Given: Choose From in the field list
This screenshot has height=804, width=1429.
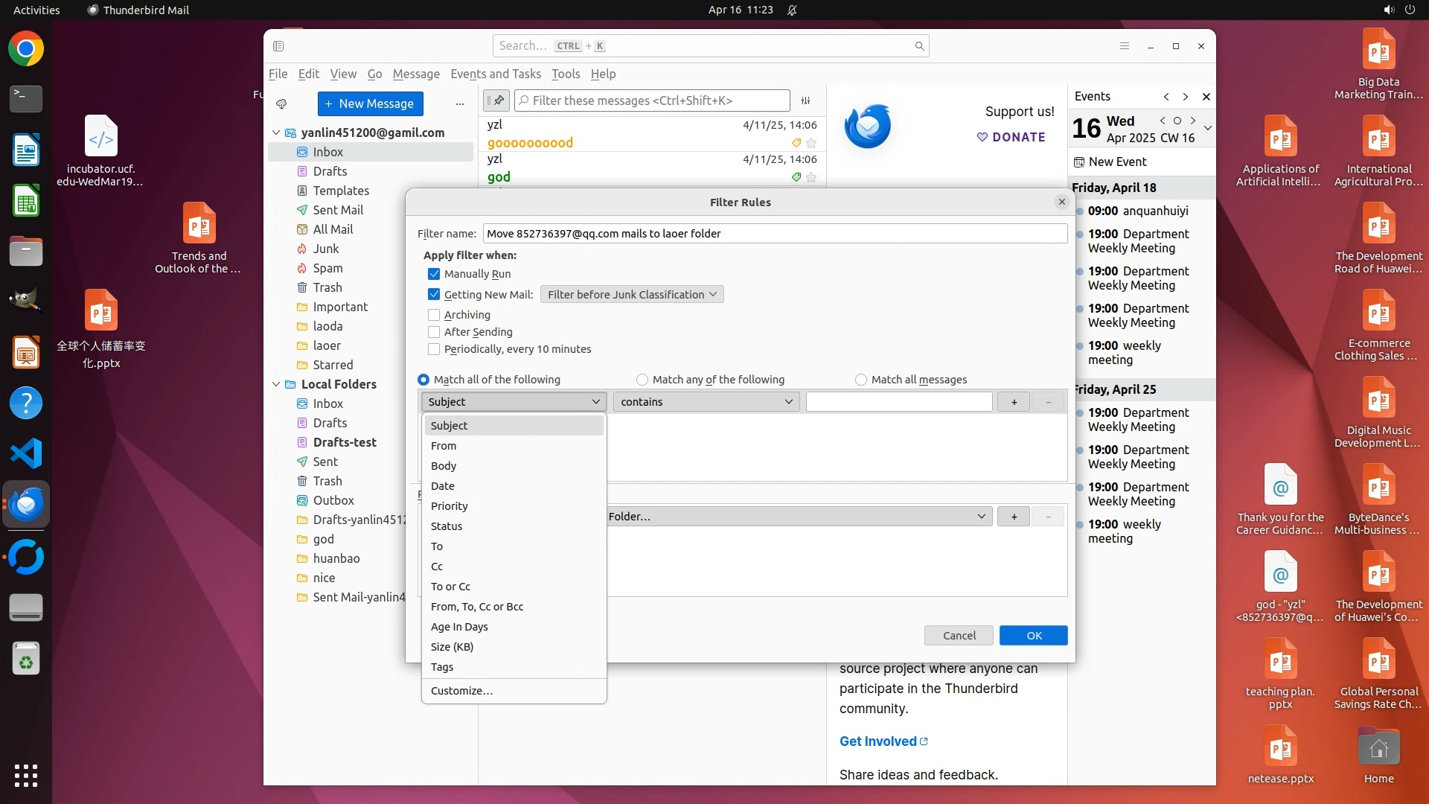Looking at the screenshot, I should coord(444,446).
